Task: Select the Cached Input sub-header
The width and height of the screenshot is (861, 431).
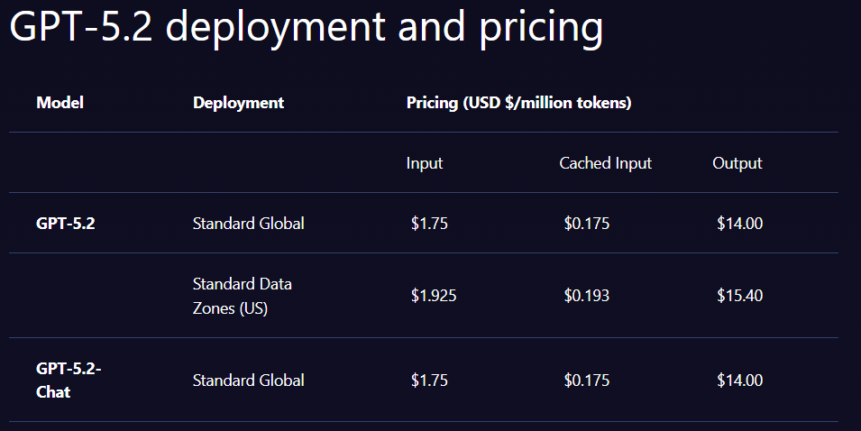Action: click(605, 163)
